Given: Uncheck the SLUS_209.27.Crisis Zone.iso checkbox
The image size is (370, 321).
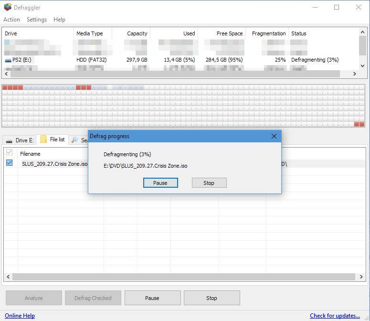Looking at the screenshot, I should (x=9, y=162).
